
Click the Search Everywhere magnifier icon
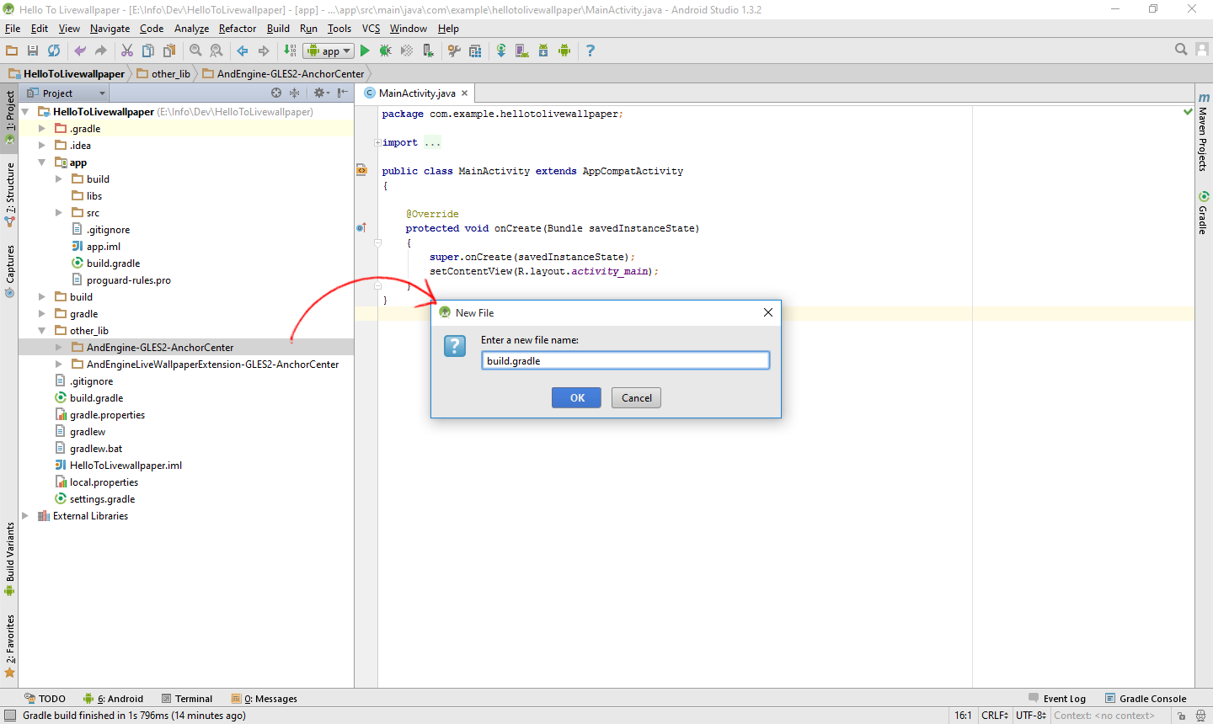pos(1181,50)
